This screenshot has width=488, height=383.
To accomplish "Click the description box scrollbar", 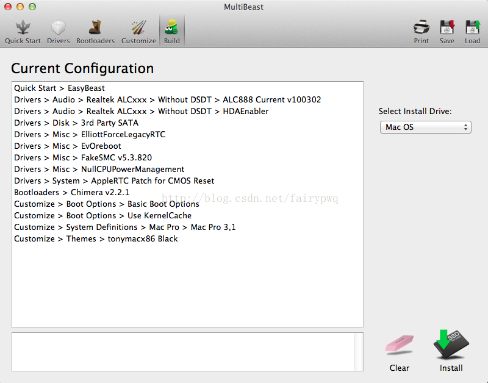I will click(359, 351).
